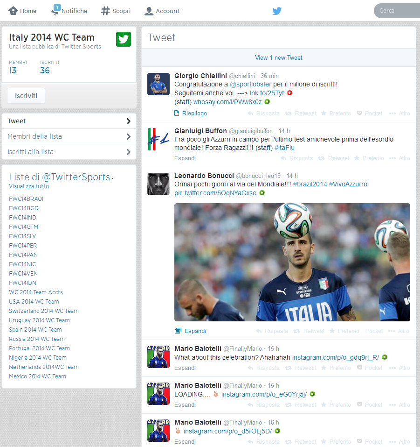The image size is (420, 447).
Task: Click photo Espandi icon under Bonucci image
Action: (x=178, y=331)
